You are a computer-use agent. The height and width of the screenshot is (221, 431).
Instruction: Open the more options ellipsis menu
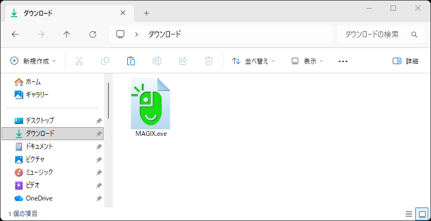pyautogui.click(x=343, y=61)
